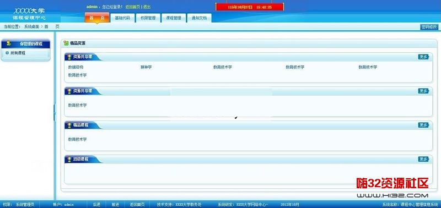Open the 数据结构 course link
Image resolution: width=441 pixels, height=208 pixels.
[76, 67]
